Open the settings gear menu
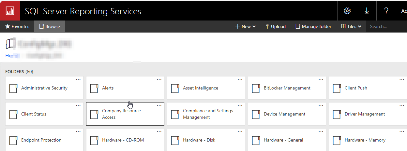This screenshot has width=407, height=151. [x=347, y=11]
